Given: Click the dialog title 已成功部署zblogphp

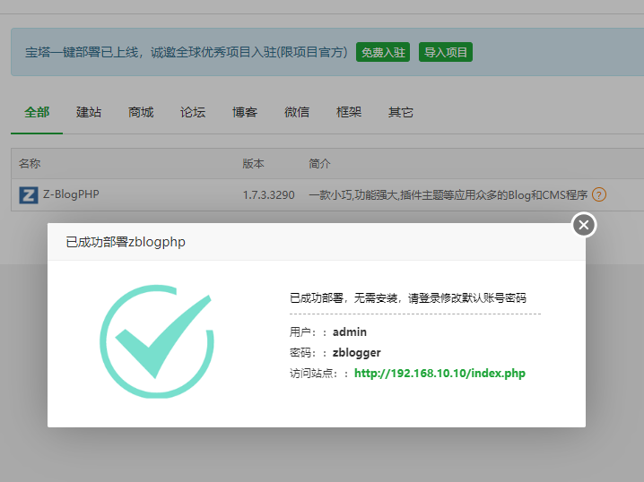Looking at the screenshot, I should pyautogui.click(x=126, y=242).
